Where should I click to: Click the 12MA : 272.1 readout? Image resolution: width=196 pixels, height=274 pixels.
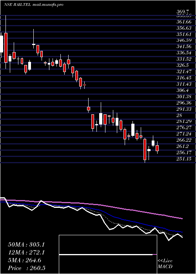coord(26,252)
